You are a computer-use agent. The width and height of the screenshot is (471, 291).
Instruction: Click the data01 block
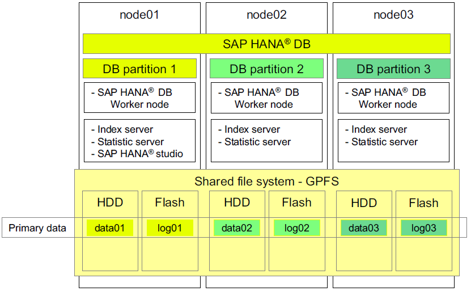(x=110, y=228)
